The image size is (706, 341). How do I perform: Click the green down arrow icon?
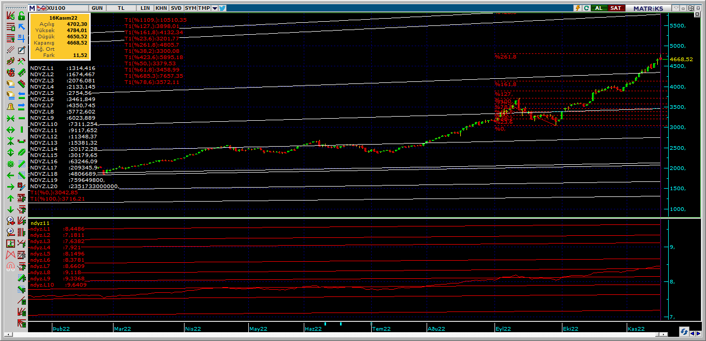point(10,209)
